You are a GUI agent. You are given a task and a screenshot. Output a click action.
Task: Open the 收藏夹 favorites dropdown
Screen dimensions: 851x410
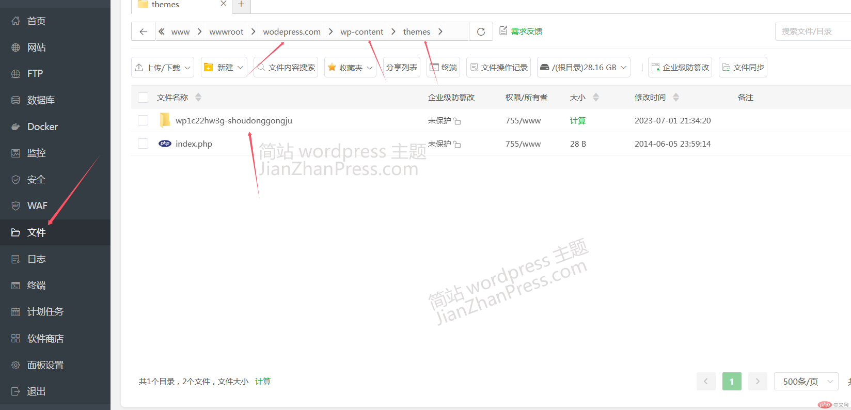pos(350,67)
